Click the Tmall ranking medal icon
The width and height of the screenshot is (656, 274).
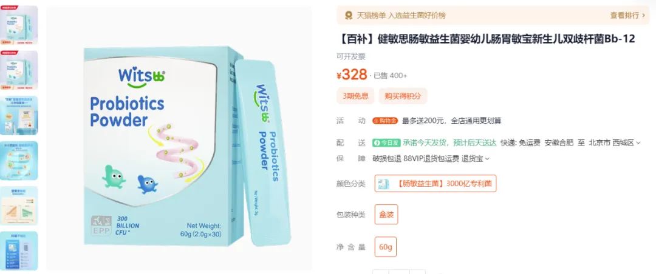[x=349, y=15]
